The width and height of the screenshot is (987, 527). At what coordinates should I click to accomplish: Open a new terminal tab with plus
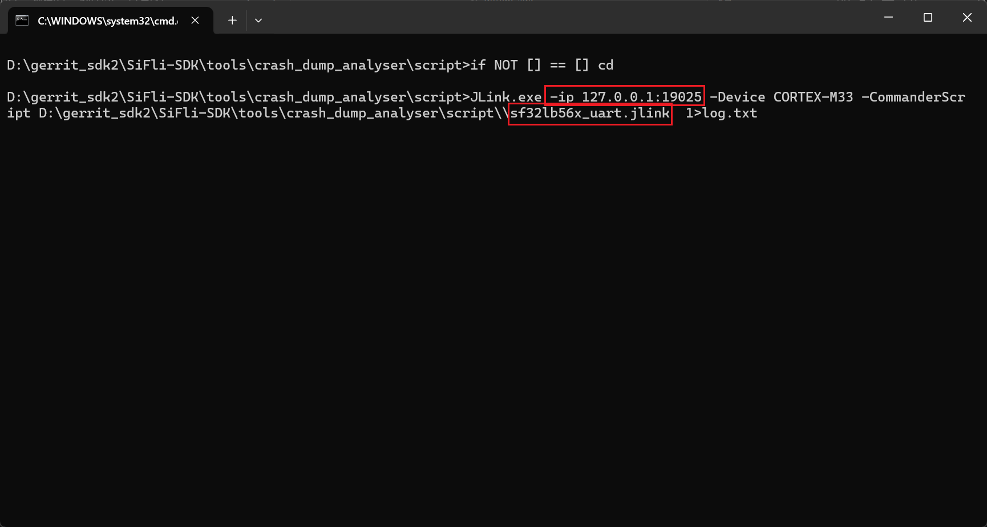(232, 21)
